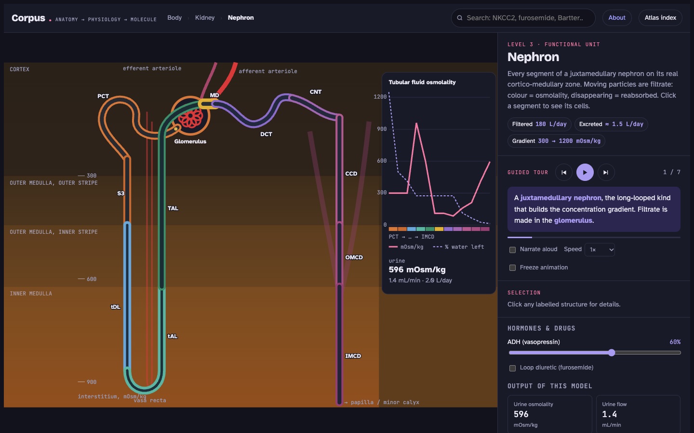This screenshot has height=433, width=694.
Task: Click the efferent arteriole label
Action: (x=152, y=68)
